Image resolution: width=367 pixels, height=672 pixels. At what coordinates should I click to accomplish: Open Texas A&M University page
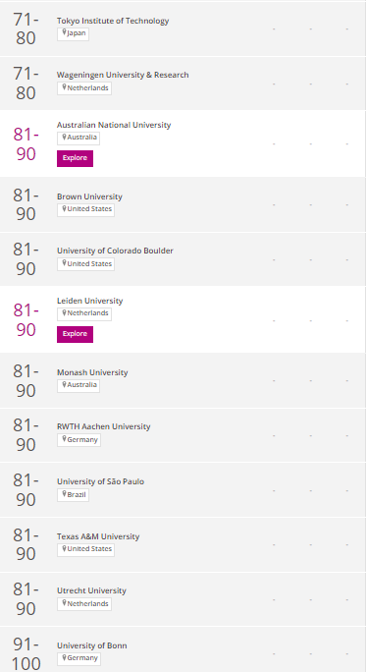click(98, 536)
